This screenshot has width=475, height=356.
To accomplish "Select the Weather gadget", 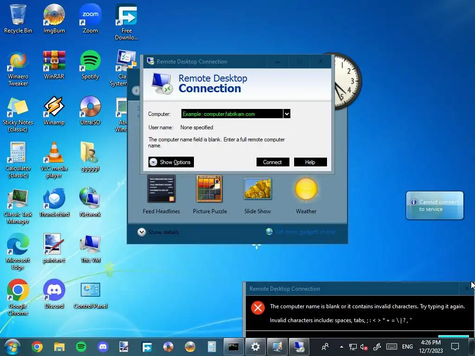I will 306,195.
